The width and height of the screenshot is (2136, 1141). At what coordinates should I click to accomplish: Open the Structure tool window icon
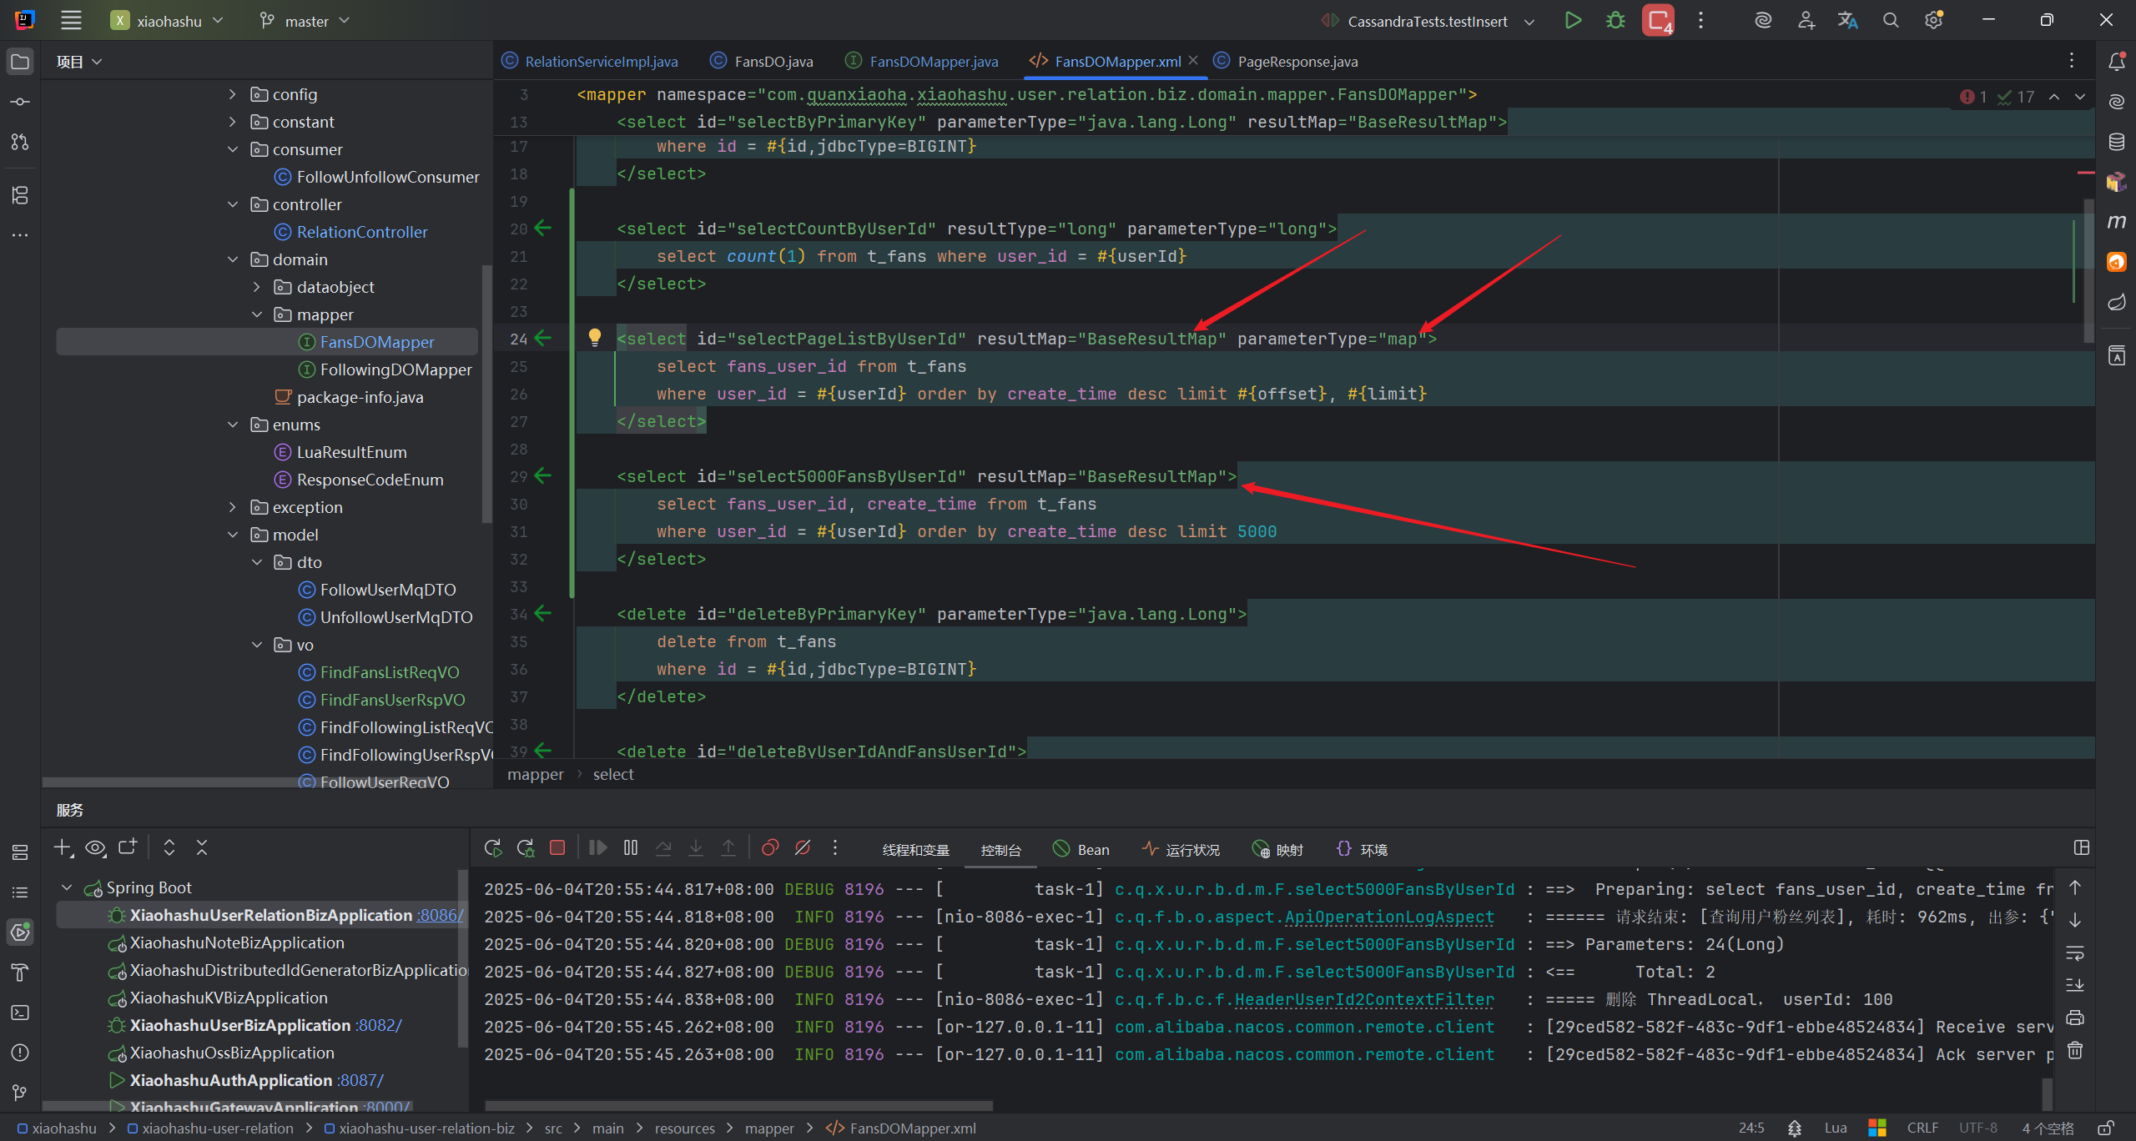point(20,195)
